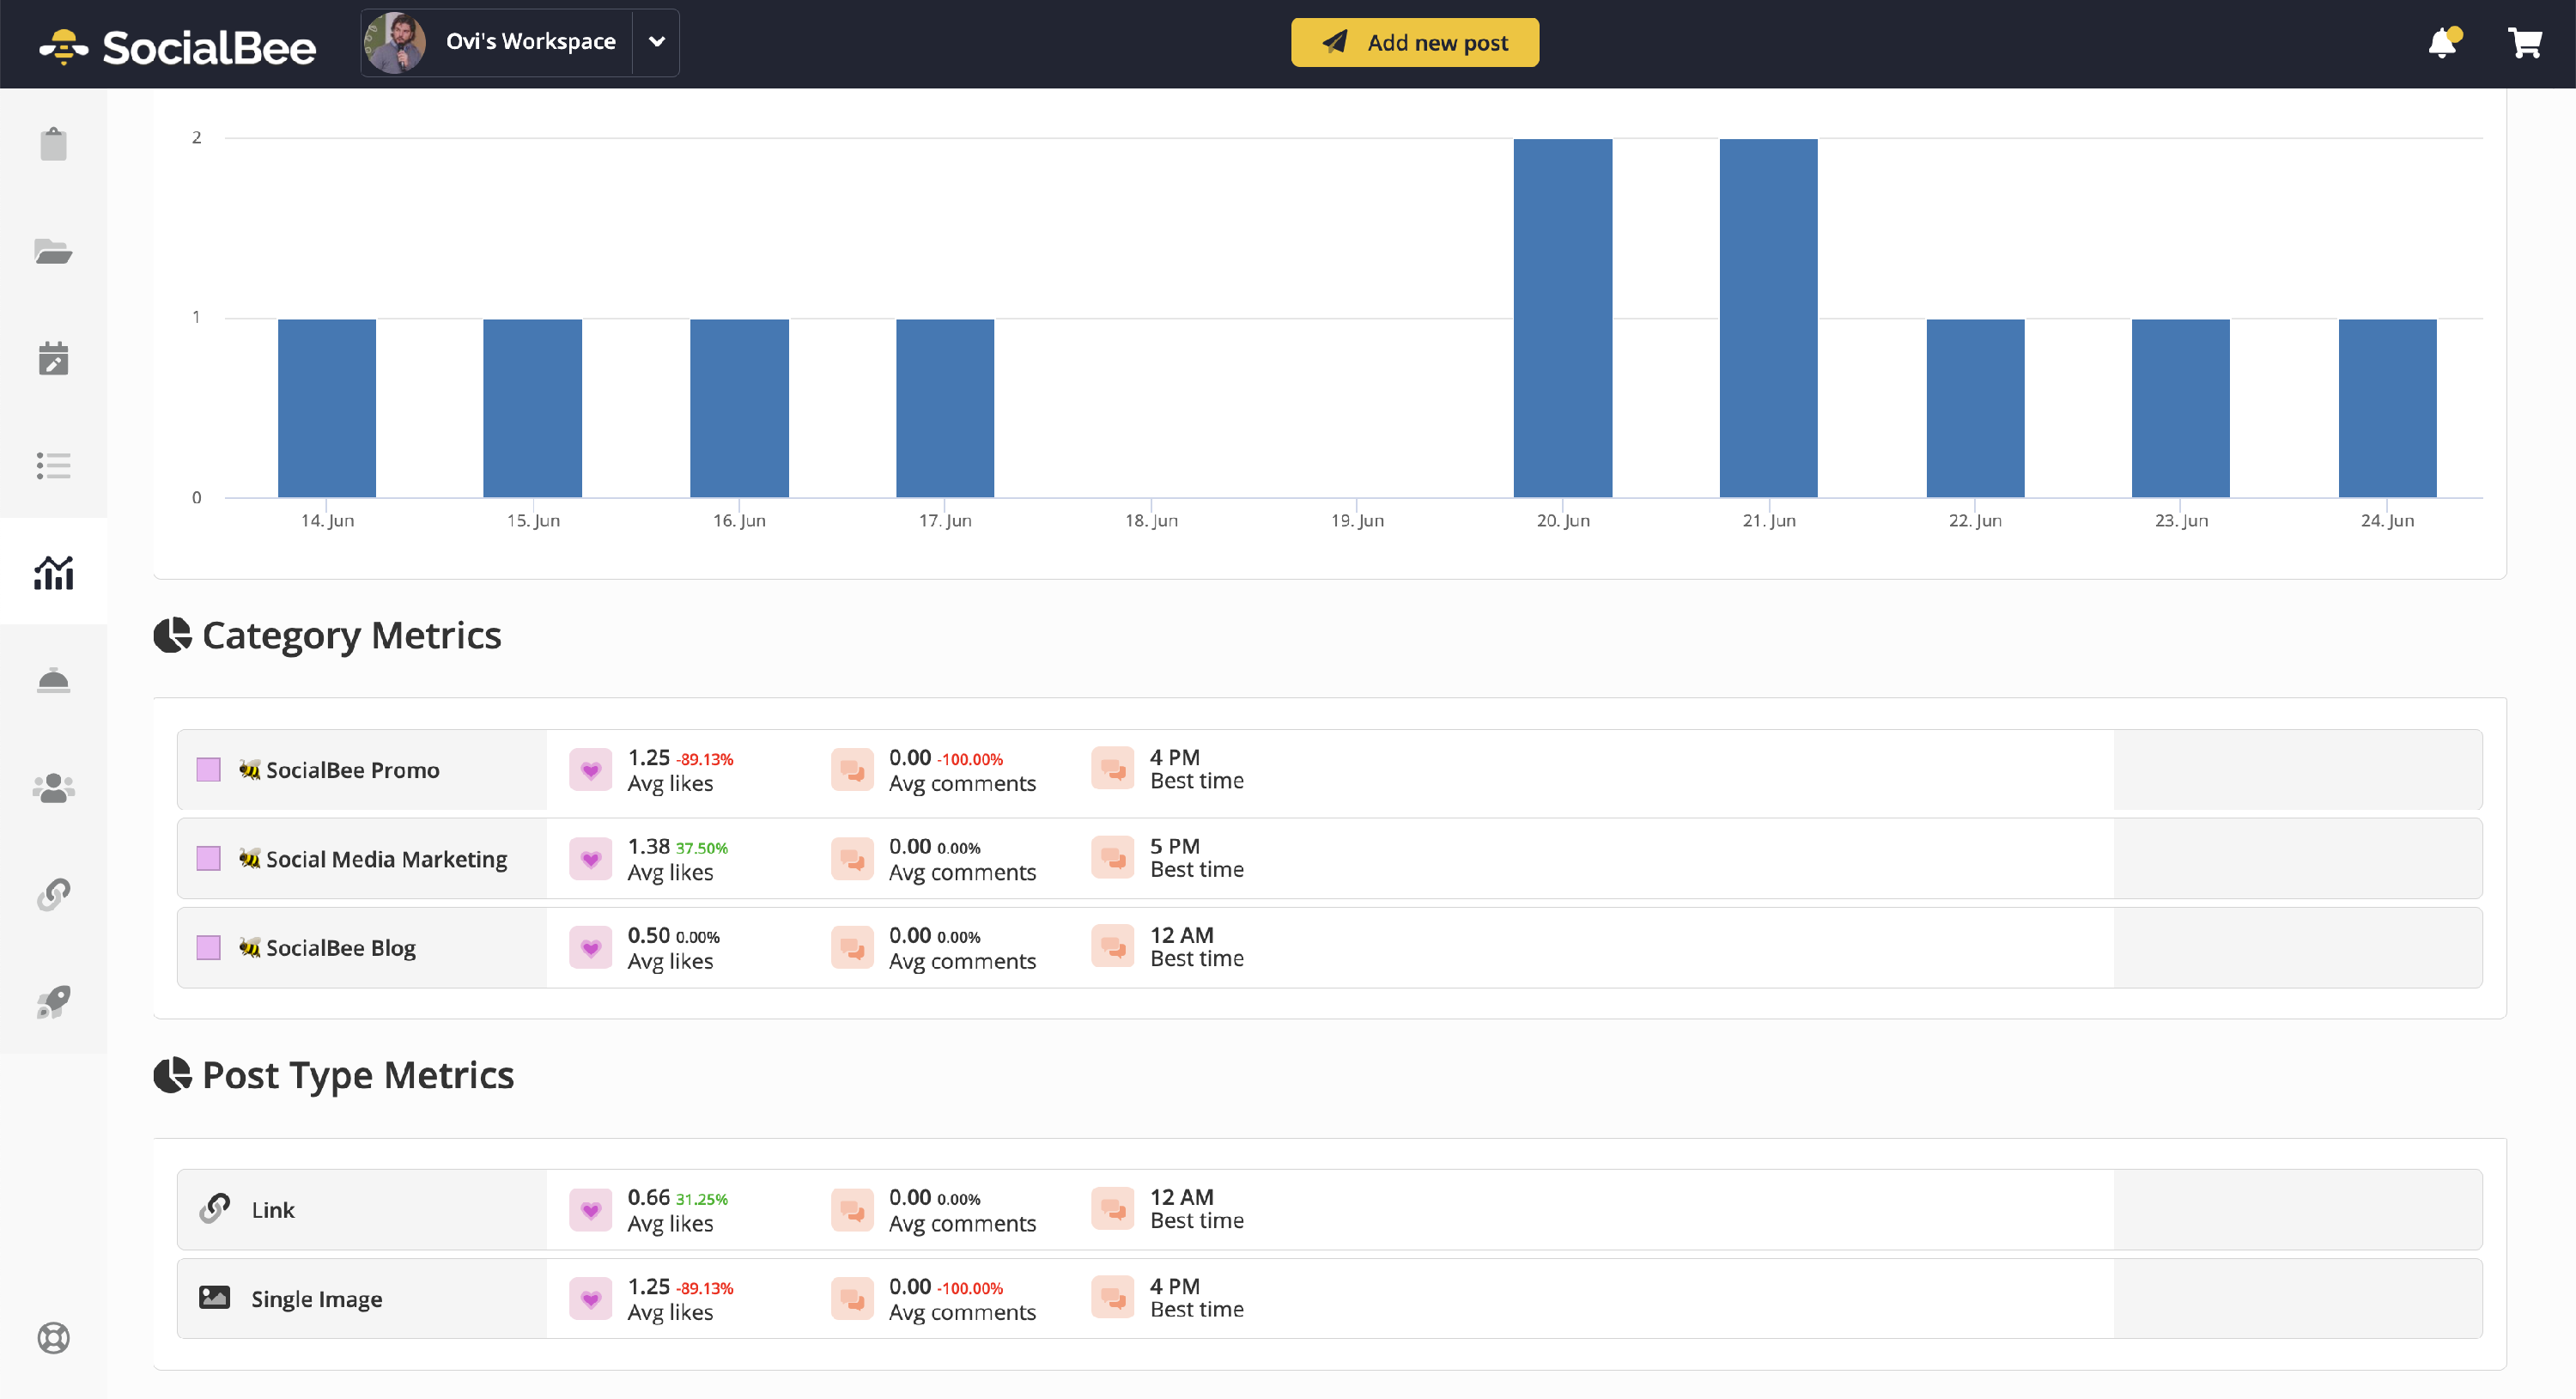Select the Link post type label
The width and height of the screenshot is (2576, 1399).
(273, 1210)
